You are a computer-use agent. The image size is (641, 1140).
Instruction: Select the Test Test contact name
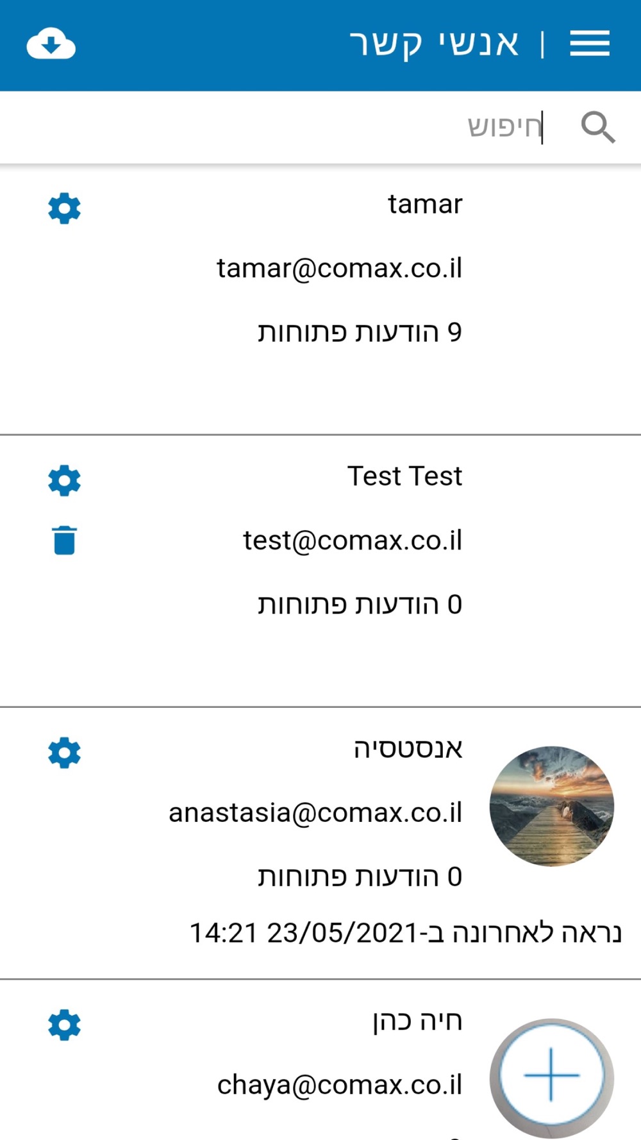404,476
